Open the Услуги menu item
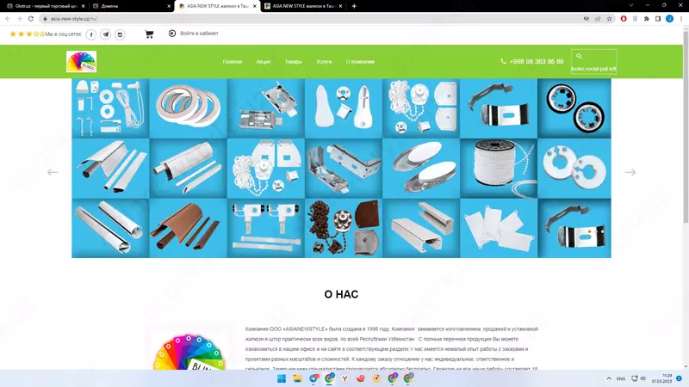 click(324, 61)
